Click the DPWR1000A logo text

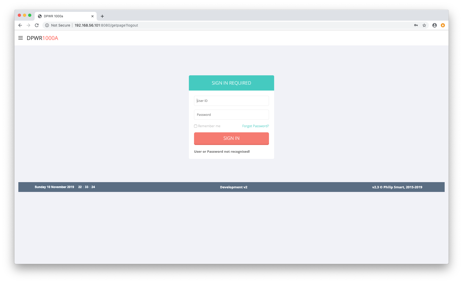[42, 38]
